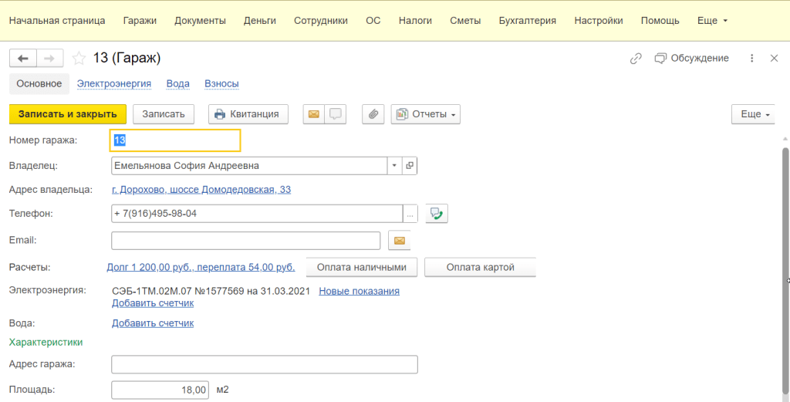This screenshot has width=790, height=402.
Task: Click the back navigation arrow
Action: click(x=23, y=58)
